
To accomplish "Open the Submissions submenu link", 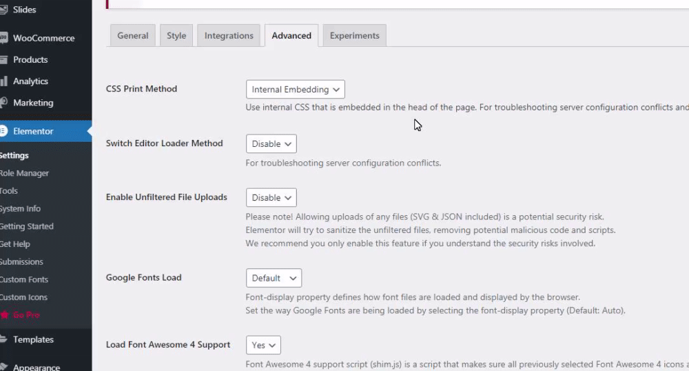I will [21, 261].
